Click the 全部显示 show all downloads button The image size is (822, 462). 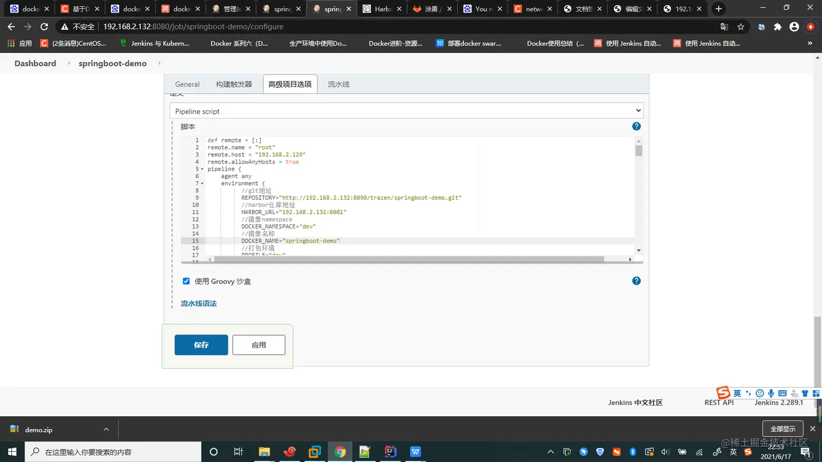coord(782,429)
